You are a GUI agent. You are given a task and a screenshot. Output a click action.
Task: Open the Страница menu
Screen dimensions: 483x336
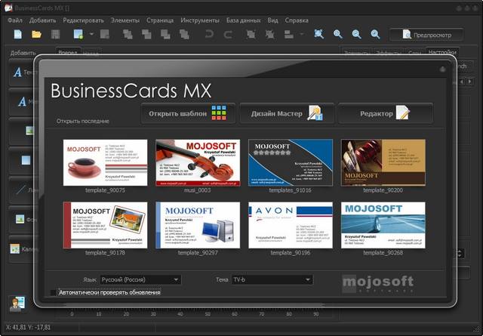coord(160,20)
